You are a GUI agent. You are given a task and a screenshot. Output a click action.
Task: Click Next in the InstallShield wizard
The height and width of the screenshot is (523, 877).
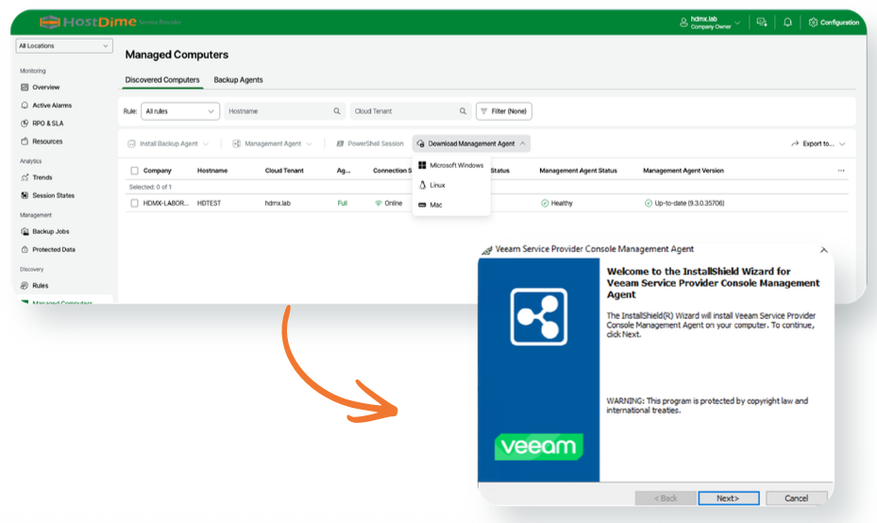[x=728, y=498]
